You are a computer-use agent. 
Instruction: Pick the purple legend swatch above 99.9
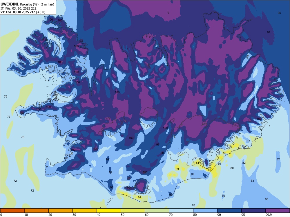click(x=278, y=211)
